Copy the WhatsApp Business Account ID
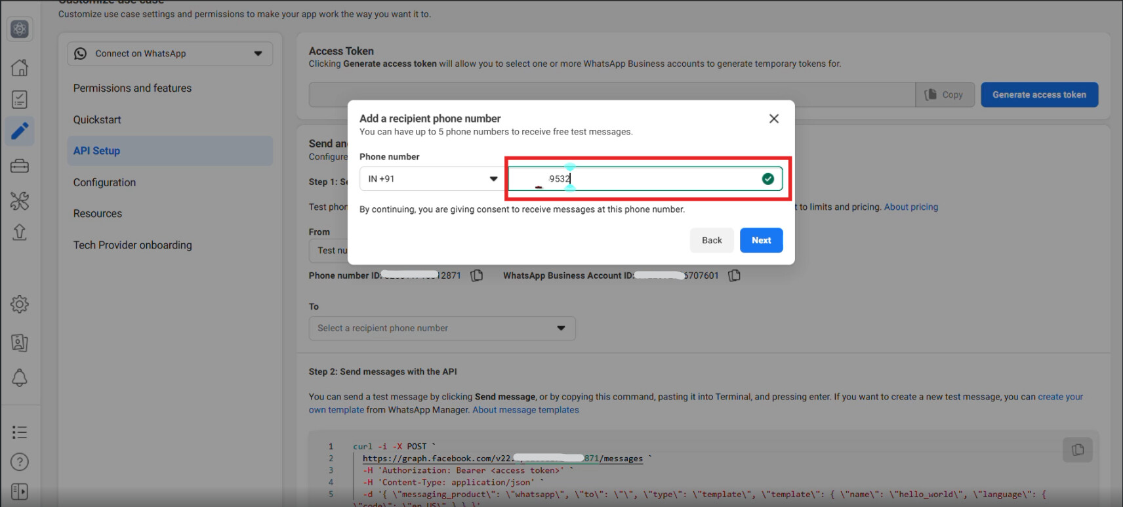The height and width of the screenshot is (507, 1123). [735, 275]
